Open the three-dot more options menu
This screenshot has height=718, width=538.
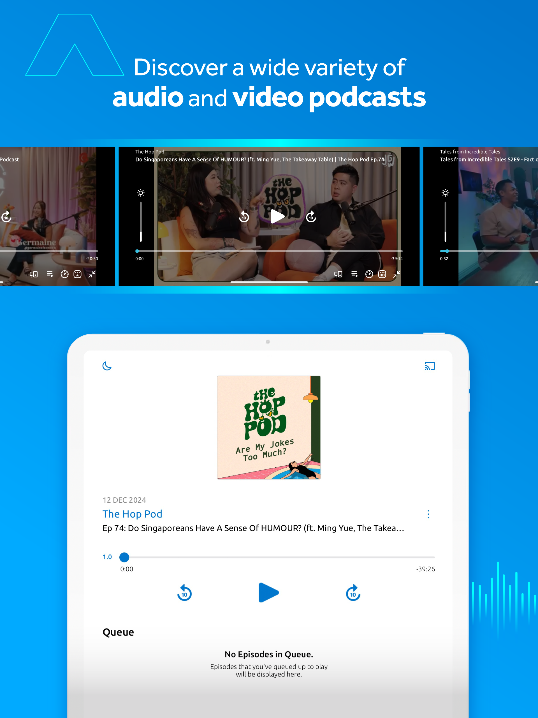coord(428,514)
